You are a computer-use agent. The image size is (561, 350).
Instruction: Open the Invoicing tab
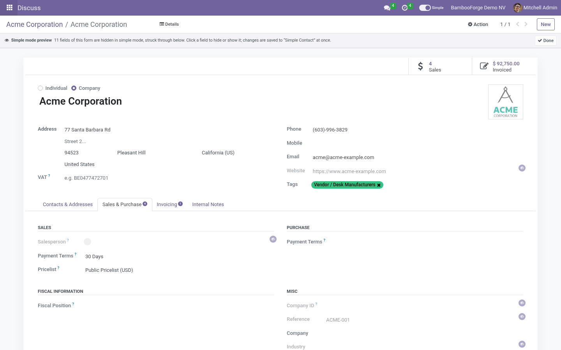tap(169, 205)
